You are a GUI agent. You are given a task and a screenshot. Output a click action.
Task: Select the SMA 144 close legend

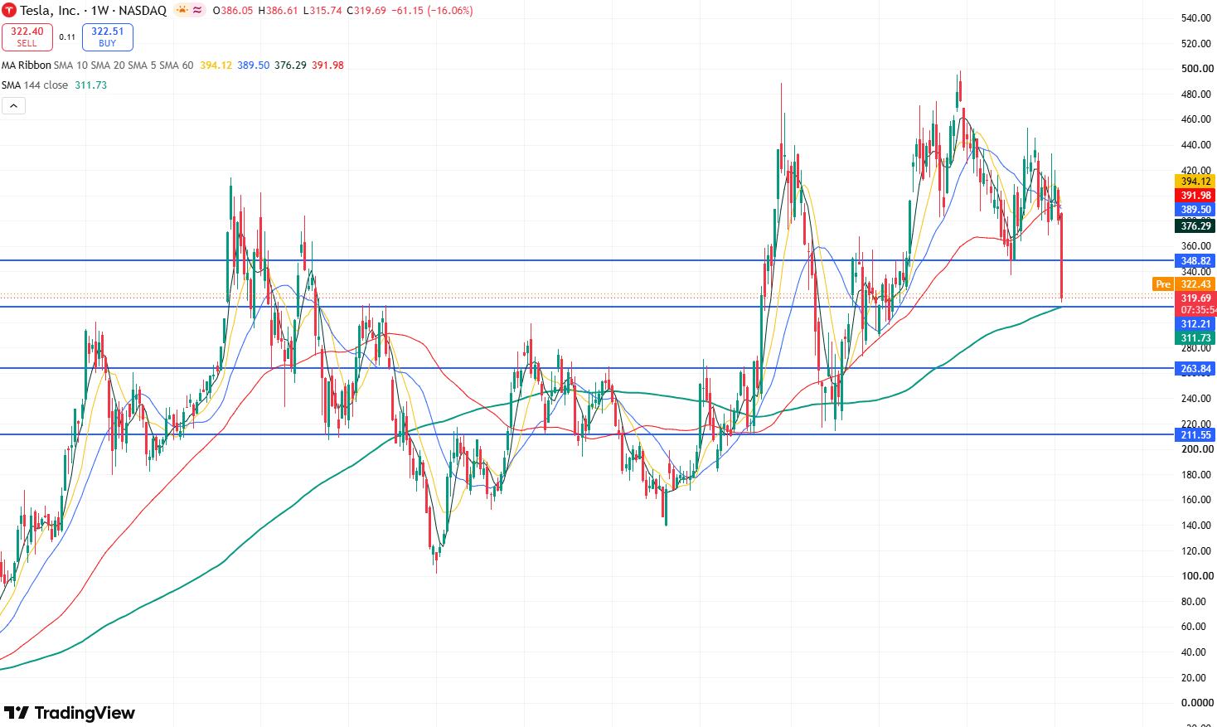[54, 85]
